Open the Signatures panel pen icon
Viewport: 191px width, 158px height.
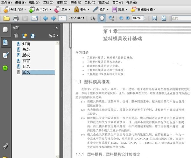tap(6, 55)
